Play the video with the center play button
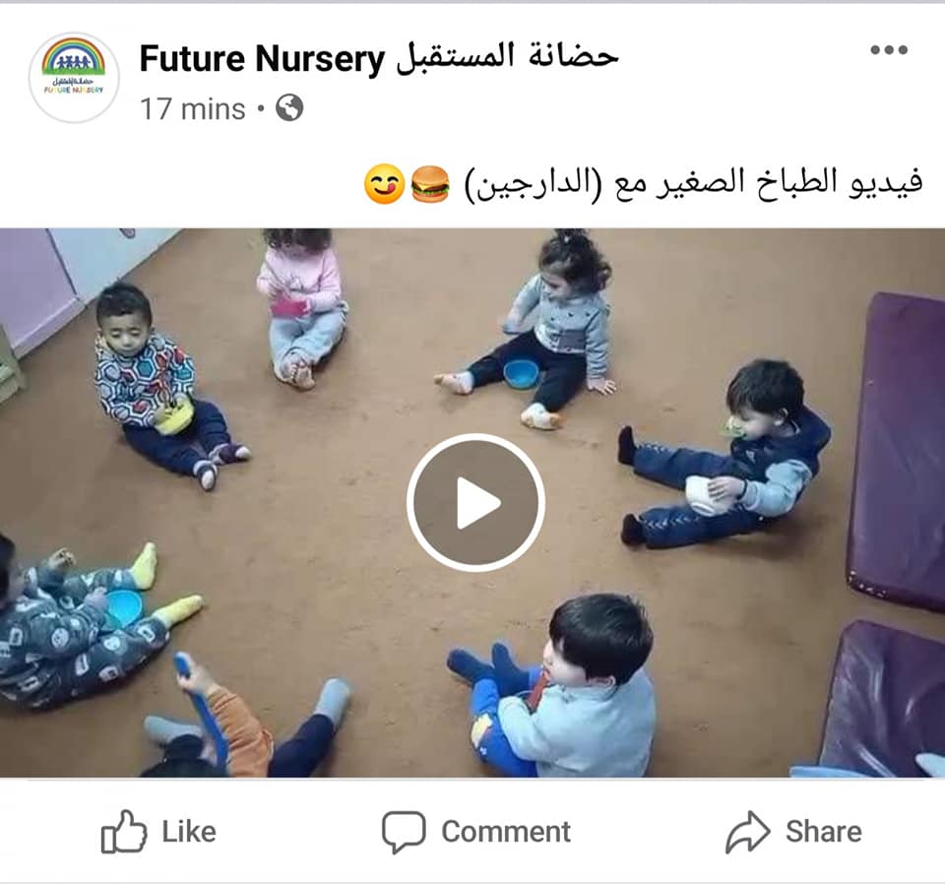The height and width of the screenshot is (884, 945). pyautogui.click(x=475, y=502)
